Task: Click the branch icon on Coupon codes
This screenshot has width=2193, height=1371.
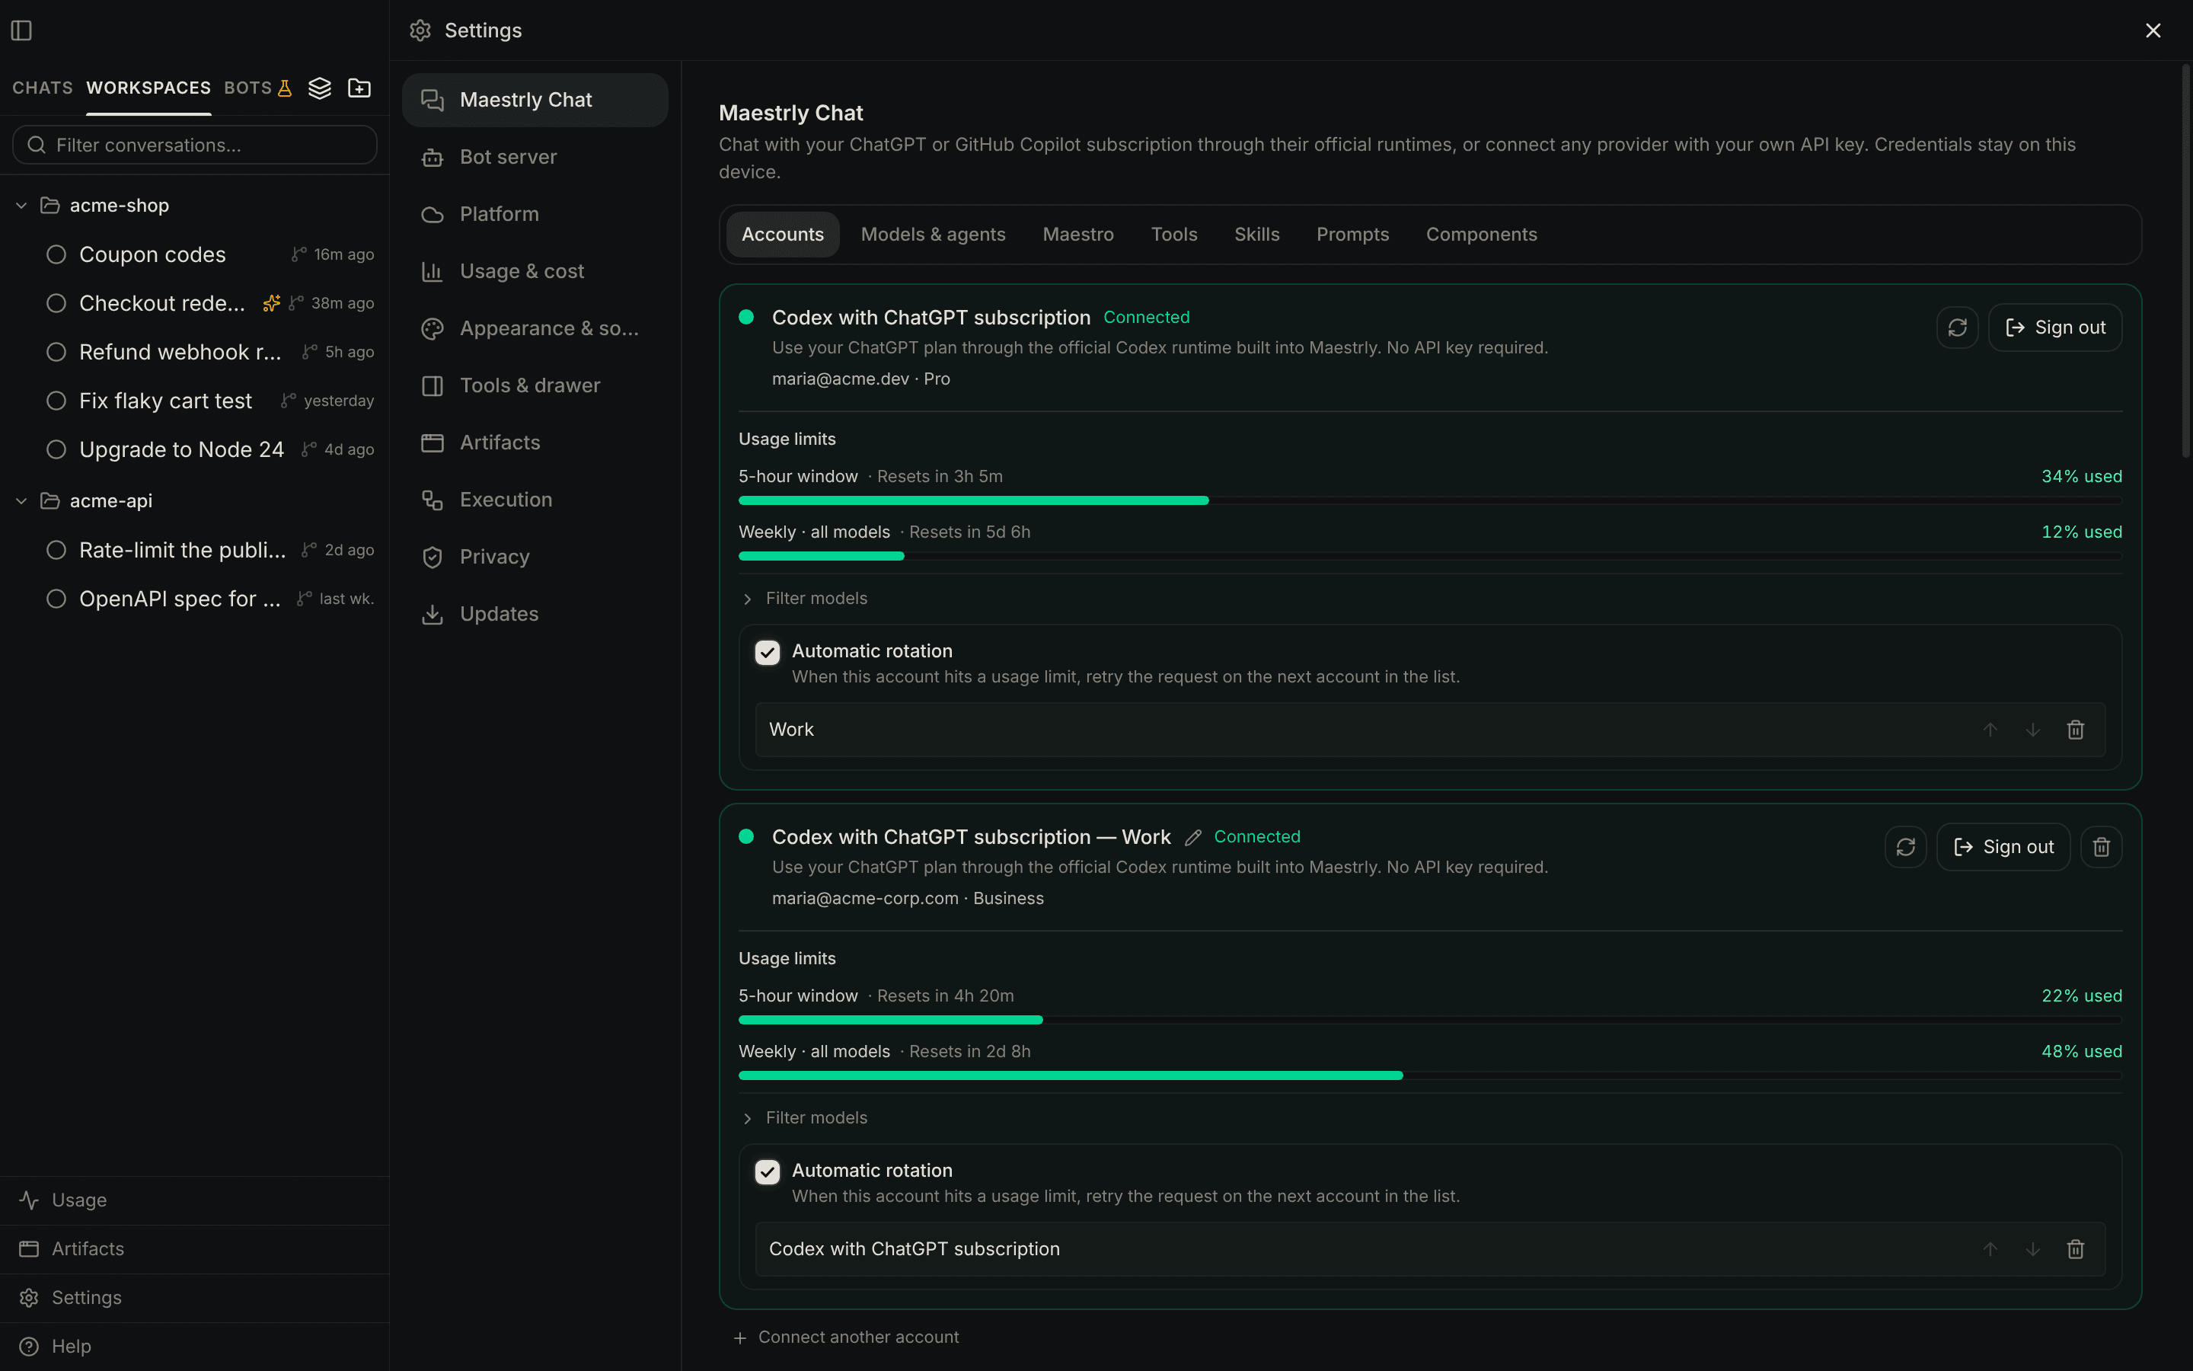Action: click(298, 255)
